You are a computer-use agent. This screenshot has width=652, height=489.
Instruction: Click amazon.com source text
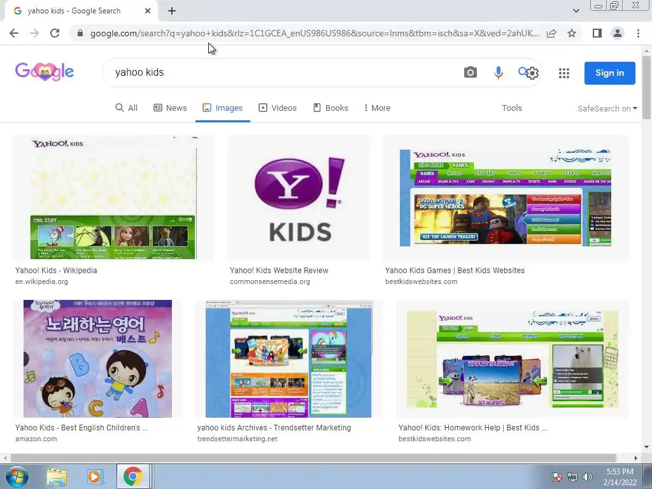point(36,439)
